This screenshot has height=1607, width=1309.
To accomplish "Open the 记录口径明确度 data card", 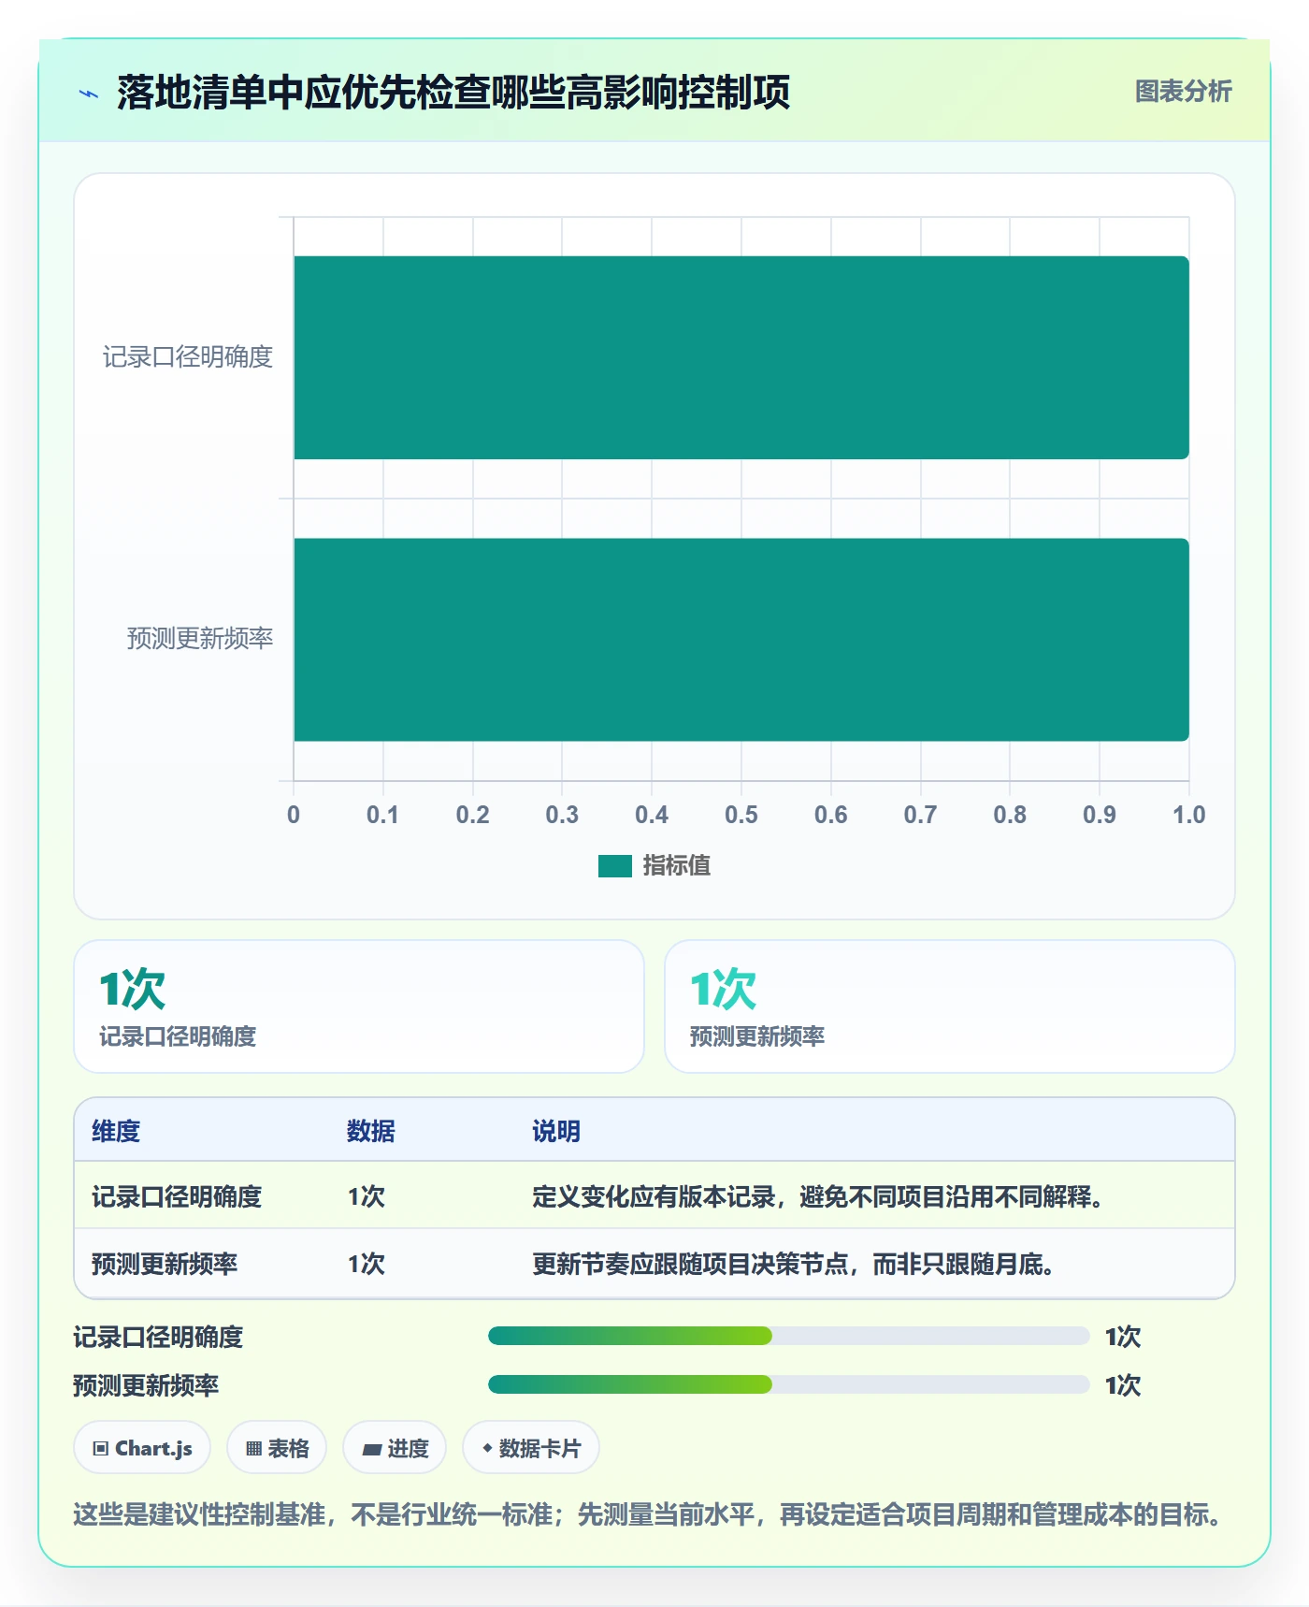I will point(359,1006).
